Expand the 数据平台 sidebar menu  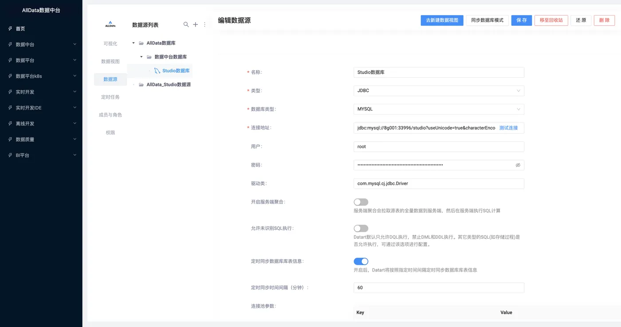pos(75,60)
